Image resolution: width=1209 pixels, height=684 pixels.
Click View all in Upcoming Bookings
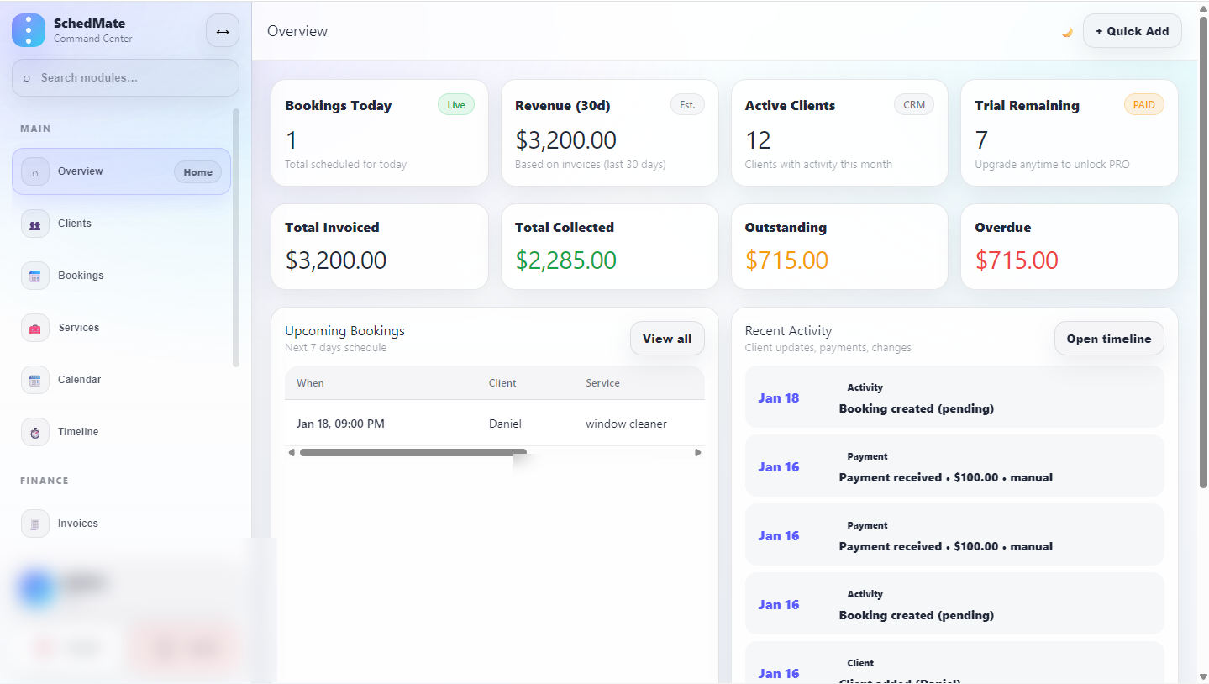pos(667,338)
